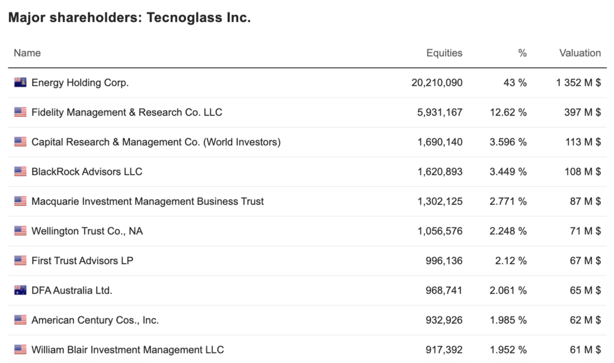Click the flag icon next to BlackRock Advisors
Screen dimensions: 614x363
pyautogui.click(x=20, y=171)
